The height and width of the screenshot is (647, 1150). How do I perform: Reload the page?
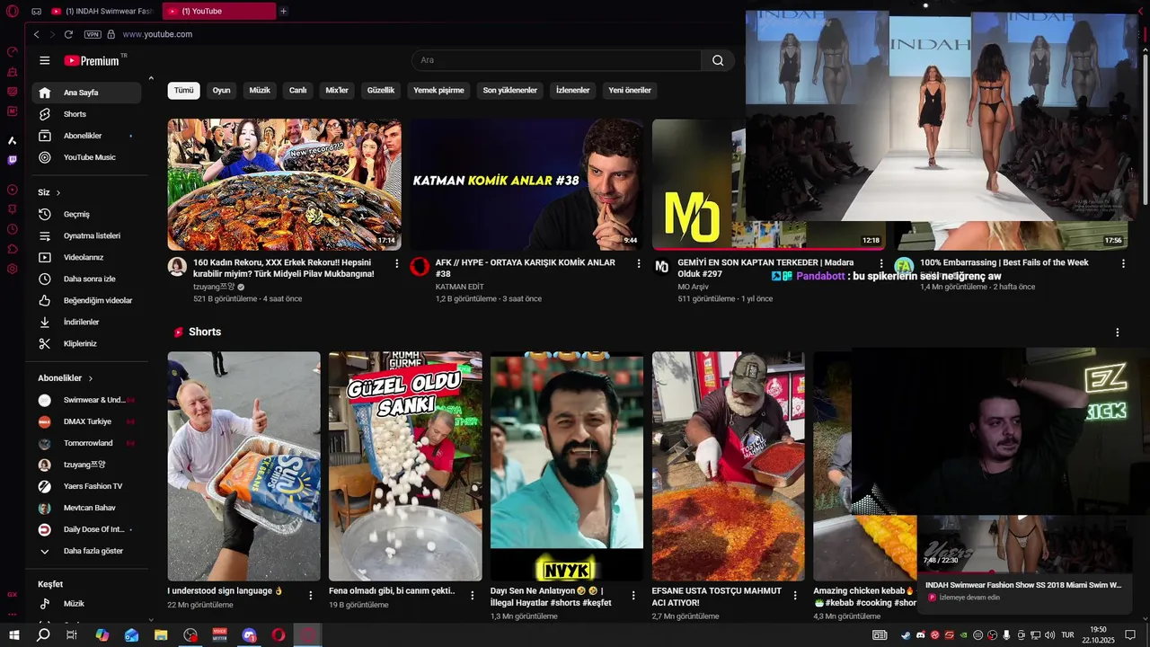pyautogui.click(x=68, y=34)
